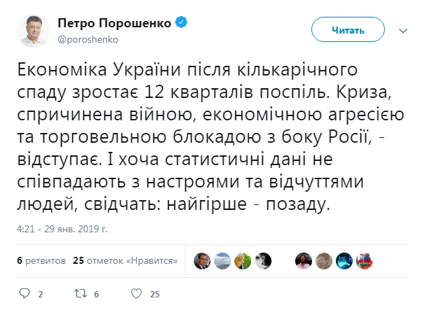Viewport: 424px width, 310px height.
Task: Click the reply speech bubble icon
Action: pyautogui.click(x=24, y=293)
